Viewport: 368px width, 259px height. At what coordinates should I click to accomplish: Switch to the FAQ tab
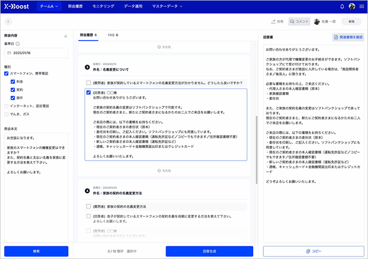113,35
